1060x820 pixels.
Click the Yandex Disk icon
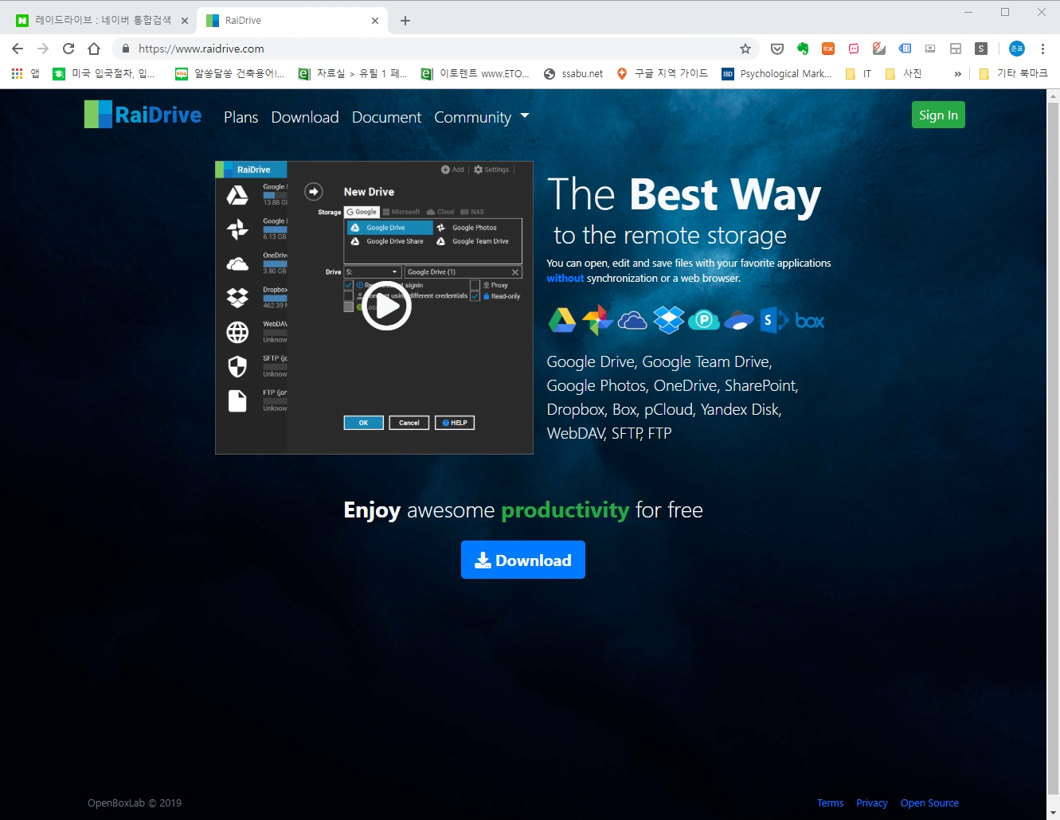[739, 320]
